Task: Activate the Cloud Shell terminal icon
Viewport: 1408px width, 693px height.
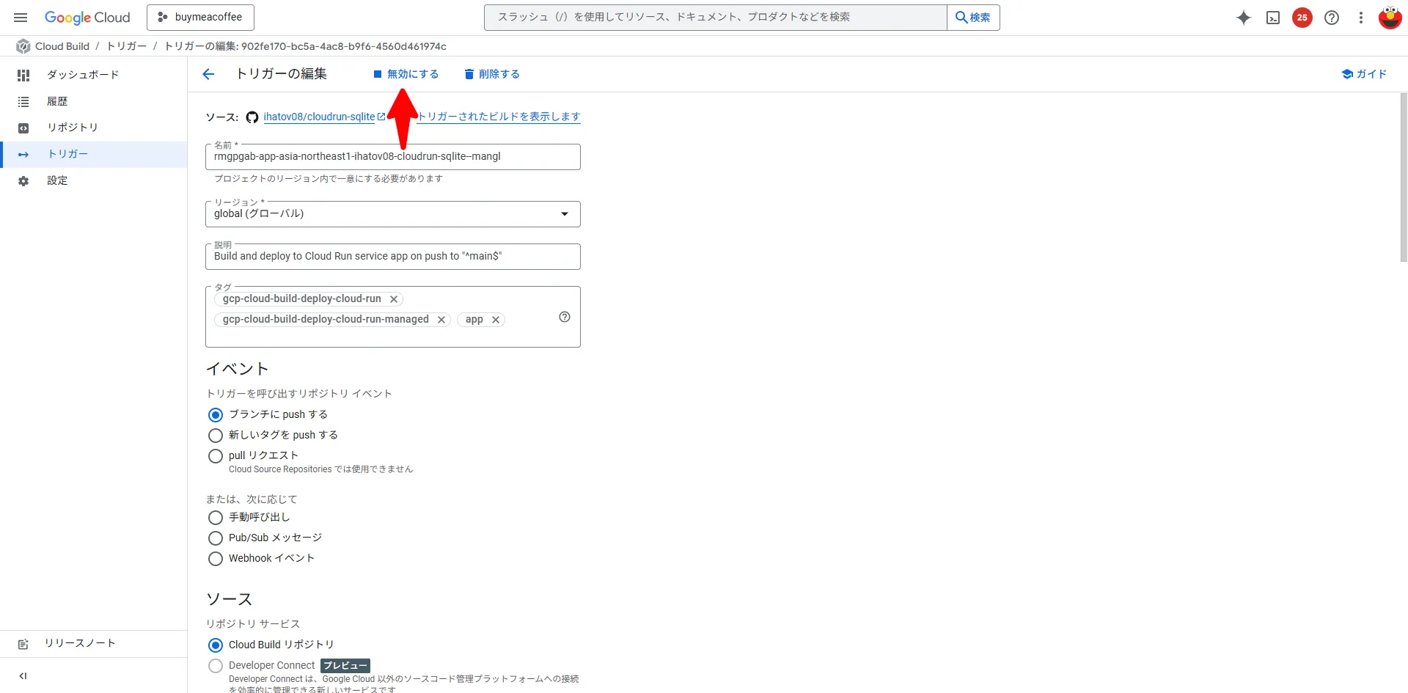Action: 1273,18
